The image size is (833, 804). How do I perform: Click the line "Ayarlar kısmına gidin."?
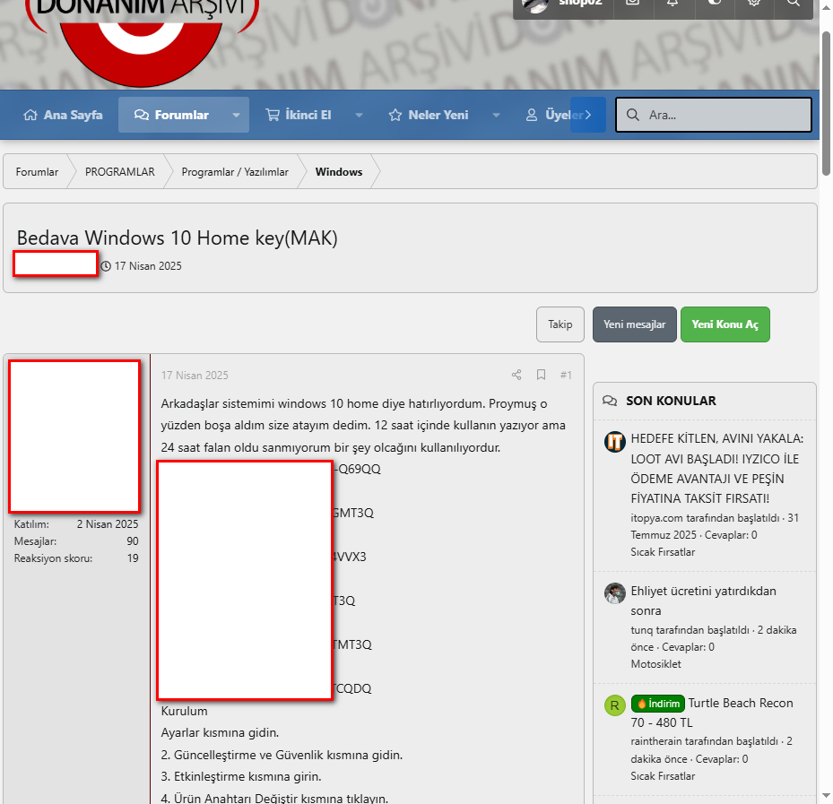point(220,733)
